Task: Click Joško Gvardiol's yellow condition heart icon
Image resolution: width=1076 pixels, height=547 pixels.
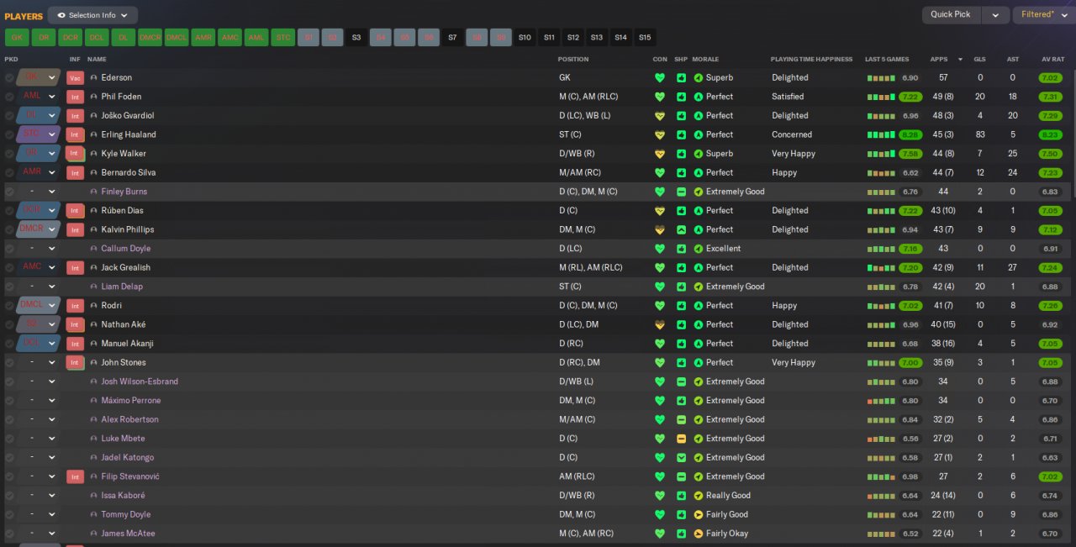Action: pyautogui.click(x=660, y=116)
